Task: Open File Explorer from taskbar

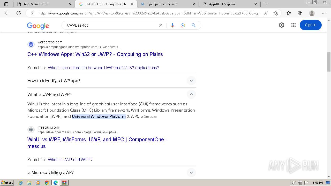Action: click(29, 183)
